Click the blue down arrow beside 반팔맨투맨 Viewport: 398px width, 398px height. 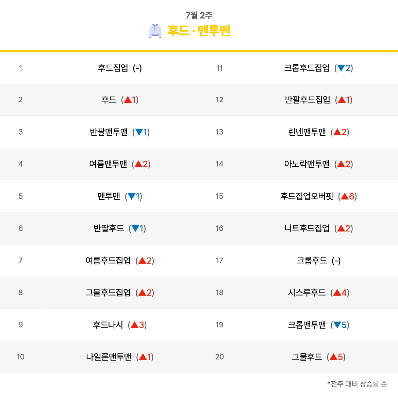click(139, 132)
